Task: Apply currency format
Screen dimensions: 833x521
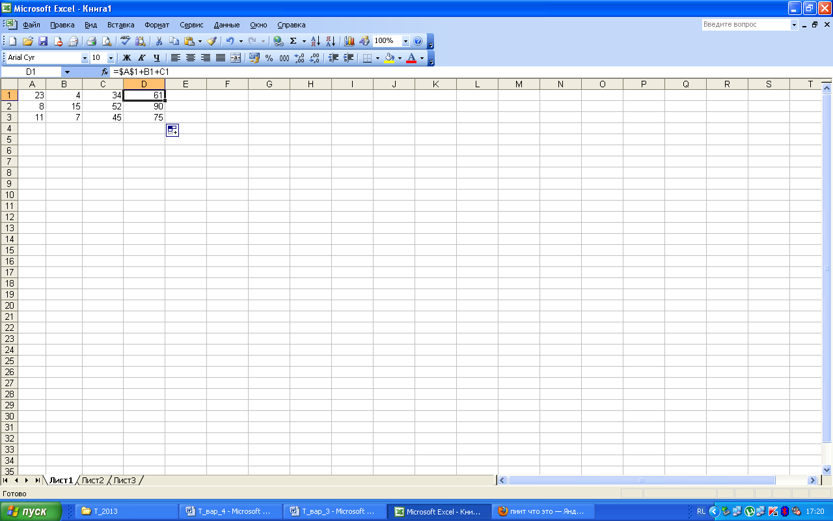Action: [x=254, y=58]
